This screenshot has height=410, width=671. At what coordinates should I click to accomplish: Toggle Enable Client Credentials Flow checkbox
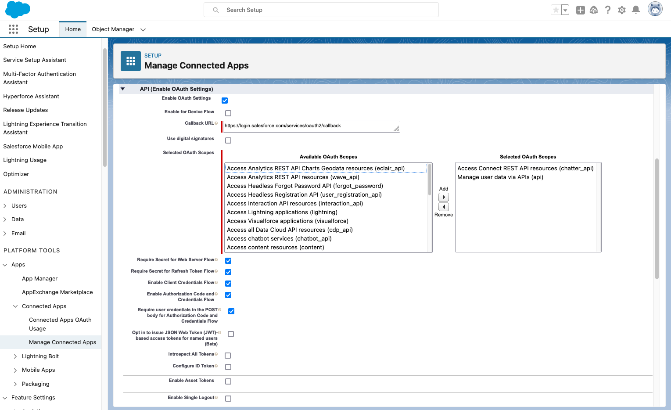pos(228,284)
